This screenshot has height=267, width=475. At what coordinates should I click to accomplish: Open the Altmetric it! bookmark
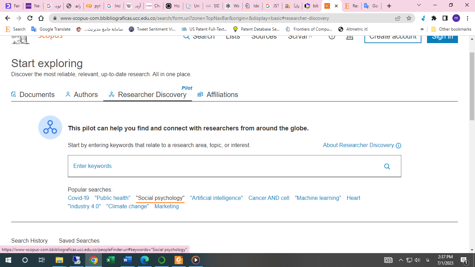(353, 29)
